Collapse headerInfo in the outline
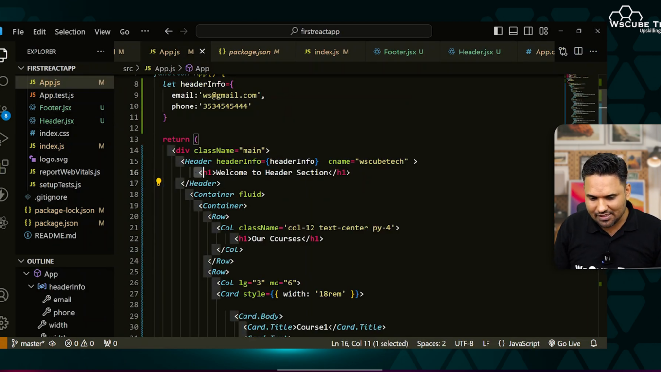The image size is (661, 372). 31,287
